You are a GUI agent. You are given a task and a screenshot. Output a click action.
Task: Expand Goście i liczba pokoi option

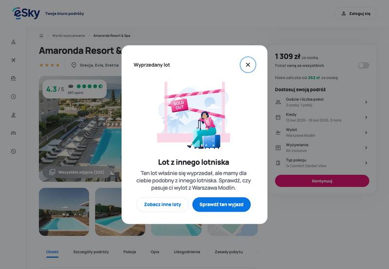coord(322,102)
